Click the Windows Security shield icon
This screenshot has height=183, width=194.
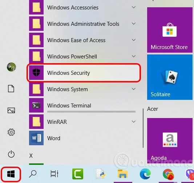click(x=36, y=73)
